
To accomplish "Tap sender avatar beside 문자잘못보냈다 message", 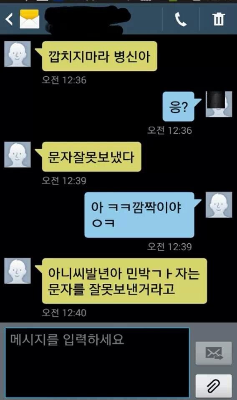I will [x=18, y=155].
